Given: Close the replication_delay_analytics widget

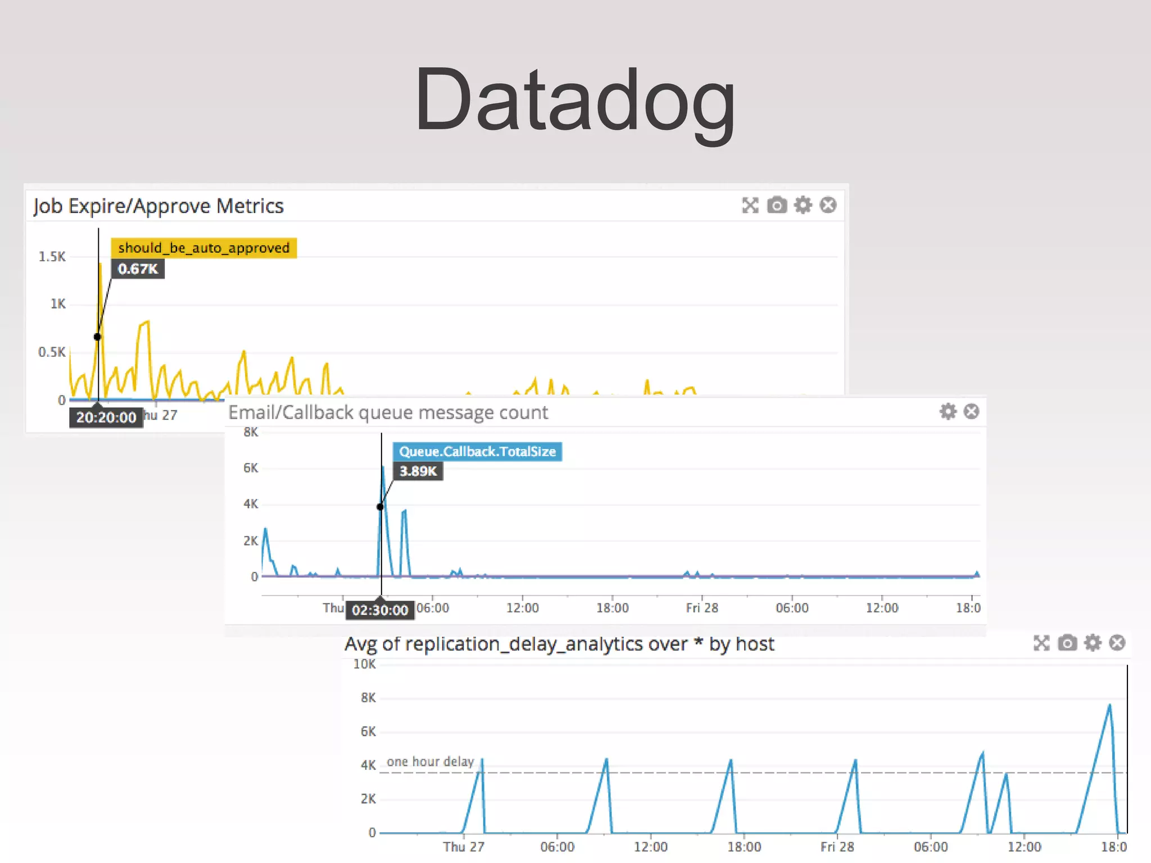Looking at the screenshot, I should click(x=1117, y=643).
